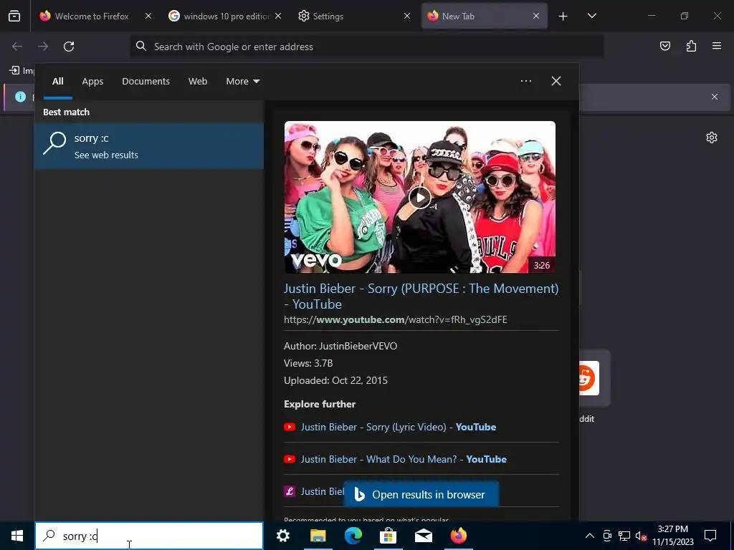The image size is (734, 550).
Task: Close the Welcome to Firefox tab
Action: tap(148, 16)
